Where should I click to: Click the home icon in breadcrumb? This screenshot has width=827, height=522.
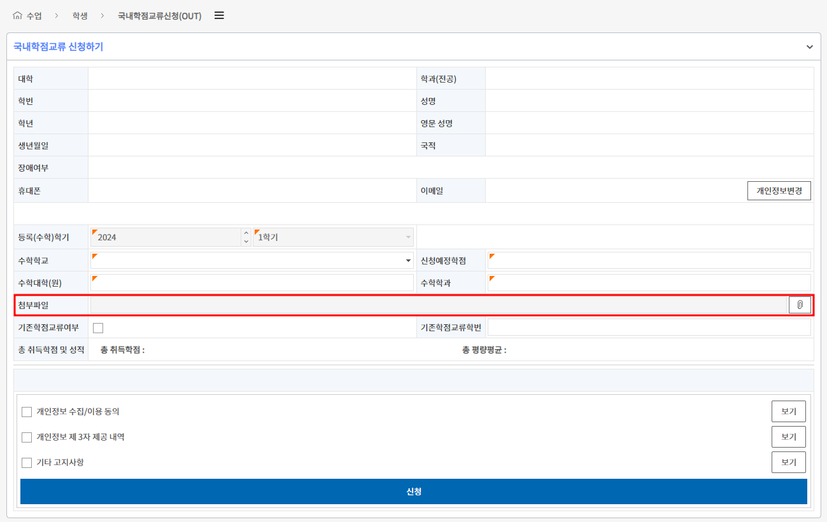(17, 16)
